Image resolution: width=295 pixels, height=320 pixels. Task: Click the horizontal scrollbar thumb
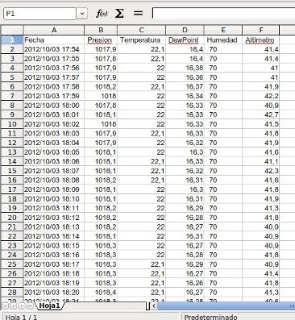click(x=226, y=305)
